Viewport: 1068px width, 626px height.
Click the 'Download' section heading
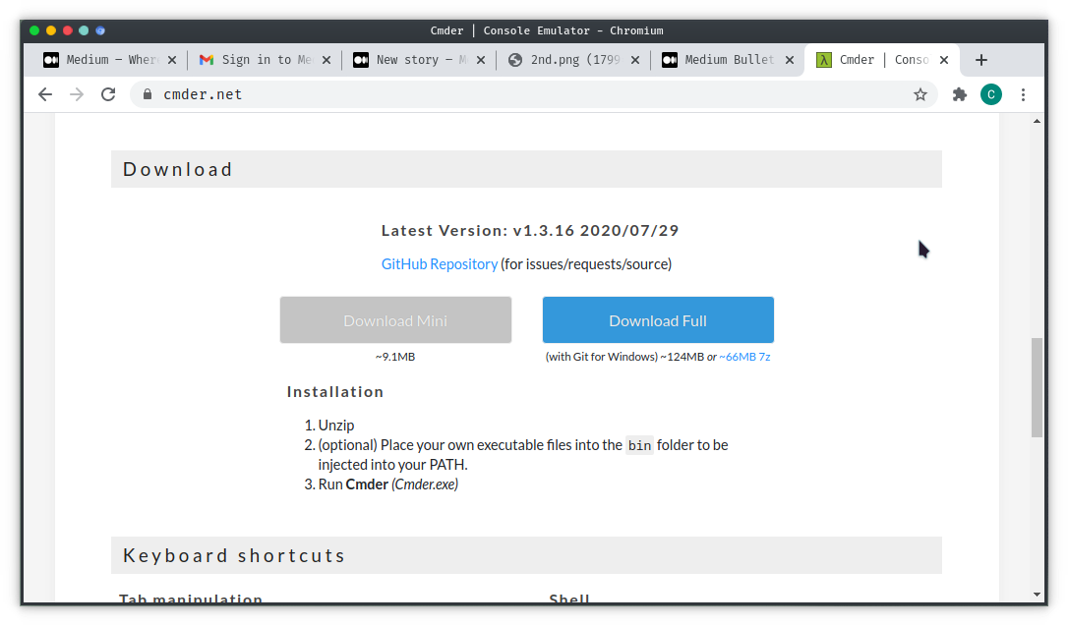pos(178,169)
